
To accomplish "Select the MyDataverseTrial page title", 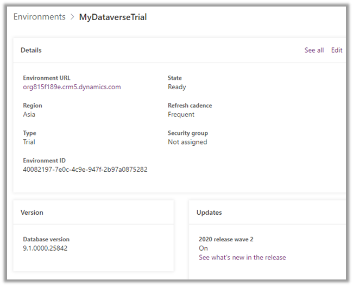I will (x=113, y=17).
